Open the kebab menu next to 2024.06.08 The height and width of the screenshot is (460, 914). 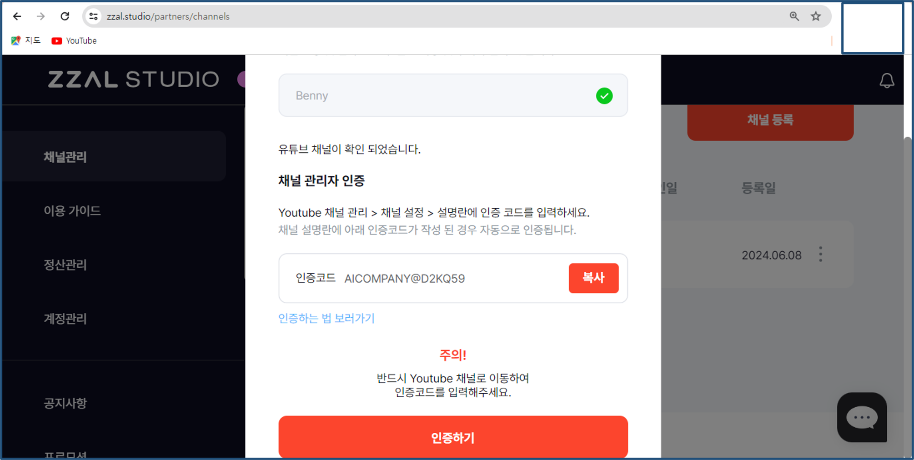click(820, 255)
